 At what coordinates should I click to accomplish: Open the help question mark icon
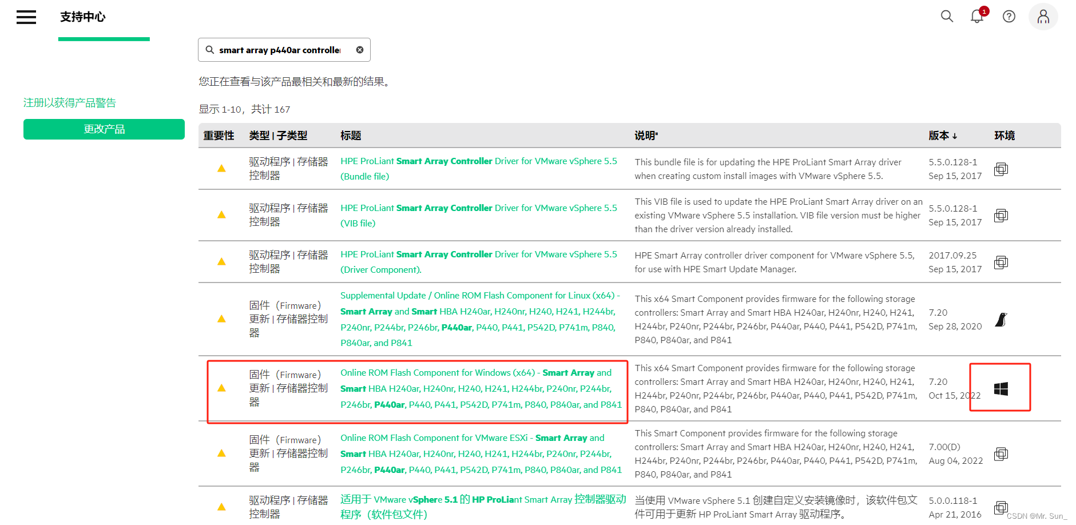1009,17
